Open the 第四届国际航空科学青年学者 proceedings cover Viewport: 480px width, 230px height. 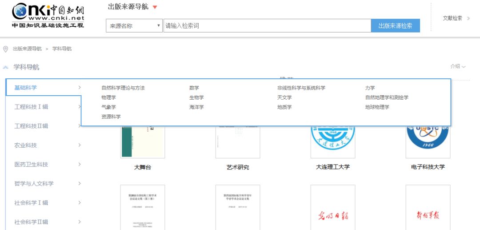(x=238, y=207)
